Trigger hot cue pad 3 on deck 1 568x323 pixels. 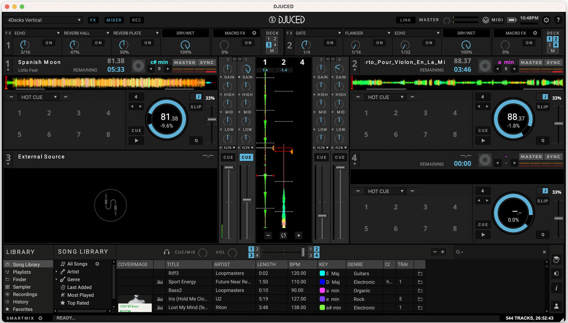point(79,113)
